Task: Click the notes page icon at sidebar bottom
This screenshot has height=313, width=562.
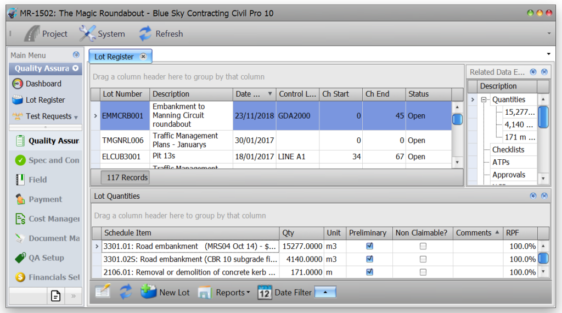Action: pyautogui.click(x=55, y=296)
